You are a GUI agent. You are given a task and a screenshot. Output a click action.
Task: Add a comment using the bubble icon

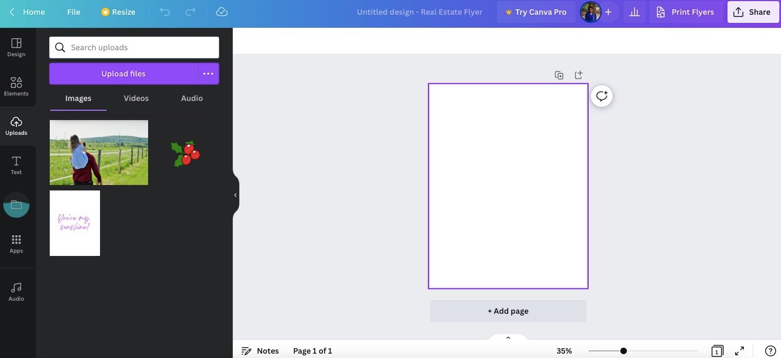pos(602,96)
